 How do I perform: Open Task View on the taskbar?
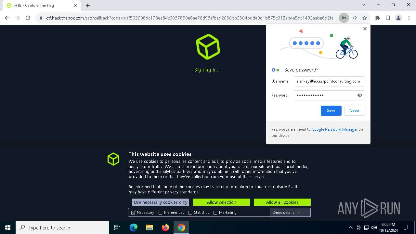117,227
